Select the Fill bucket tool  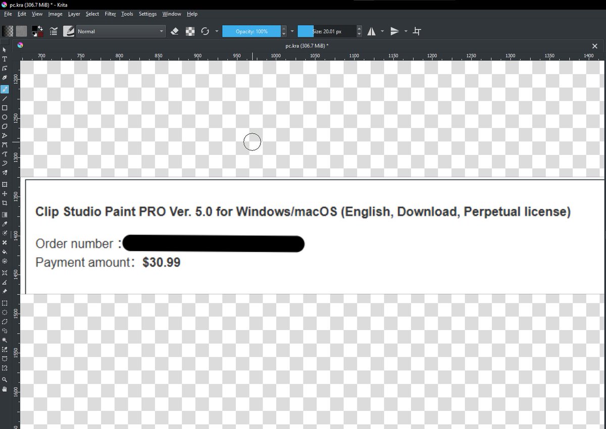tap(5, 251)
